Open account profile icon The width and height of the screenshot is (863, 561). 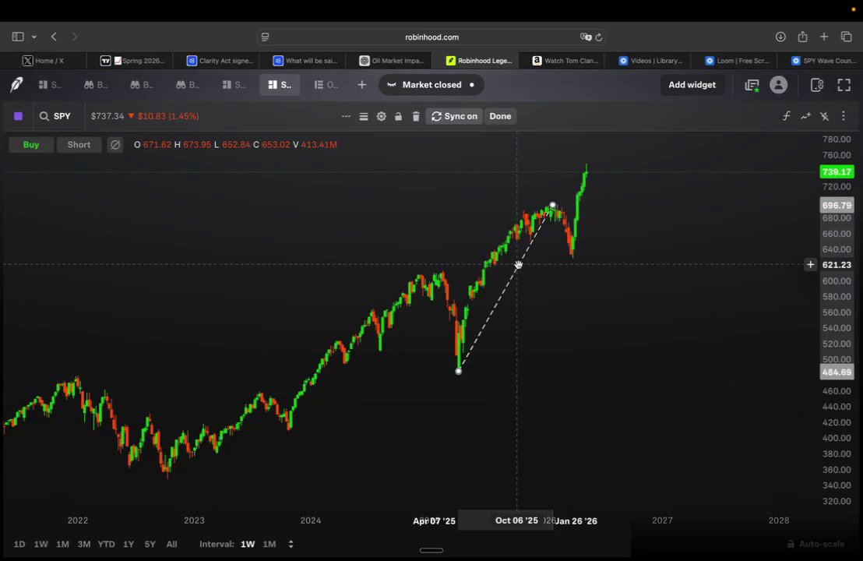[778, 85]
